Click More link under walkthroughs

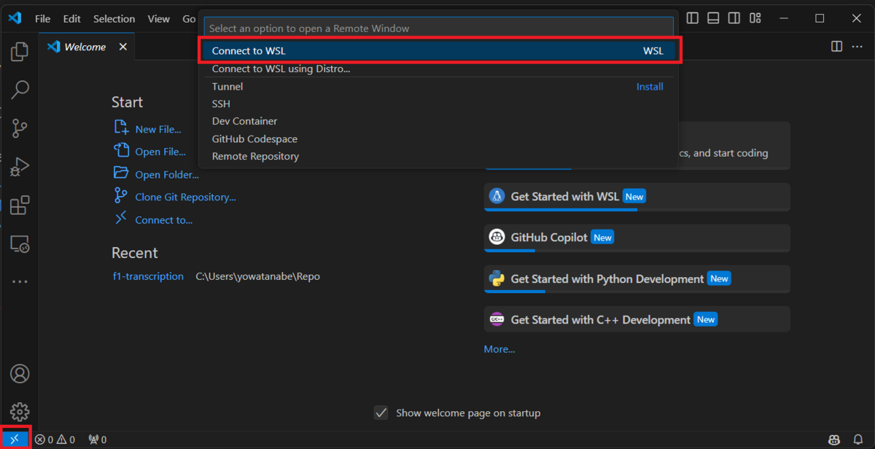(x=499, y=349)
